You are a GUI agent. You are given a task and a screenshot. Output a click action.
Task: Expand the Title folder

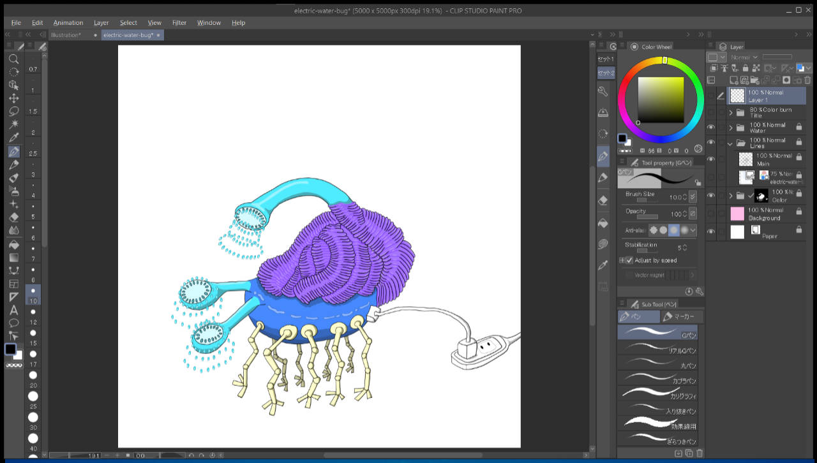point(731,112)
